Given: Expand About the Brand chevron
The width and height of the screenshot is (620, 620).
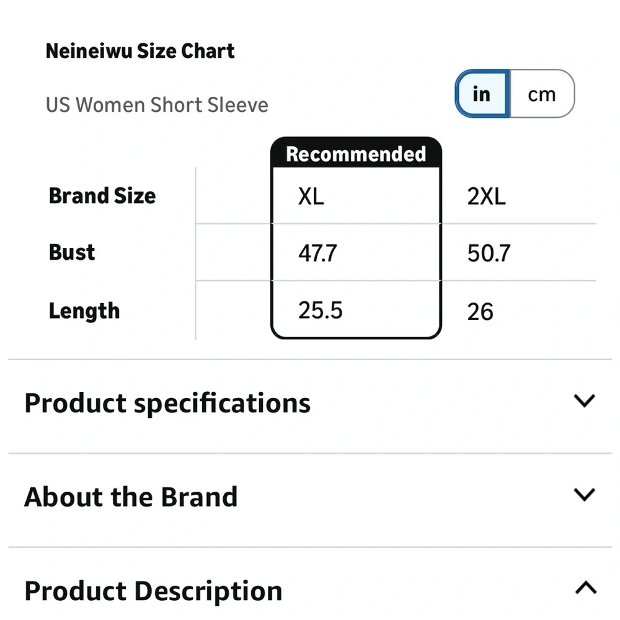Looking at the screenshot, I should pos(585,495).
